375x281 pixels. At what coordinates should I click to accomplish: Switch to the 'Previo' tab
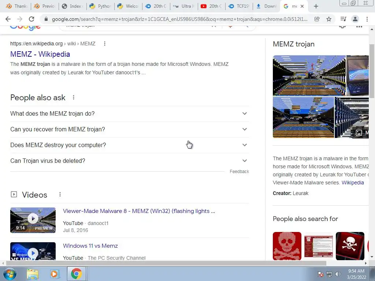point(45,6)
